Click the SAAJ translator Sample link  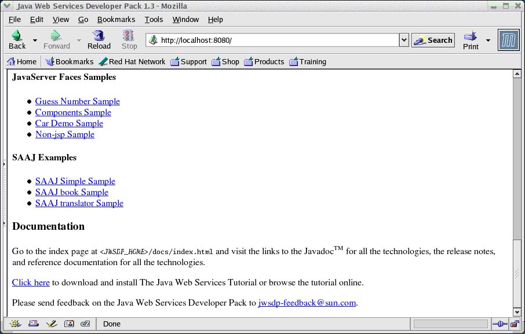coord(79,203)
